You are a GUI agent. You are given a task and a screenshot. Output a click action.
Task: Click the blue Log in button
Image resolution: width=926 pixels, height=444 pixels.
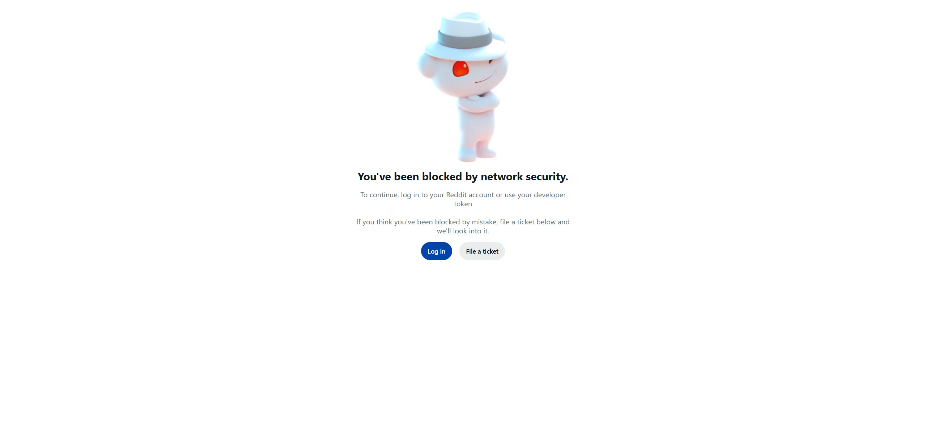436,251
